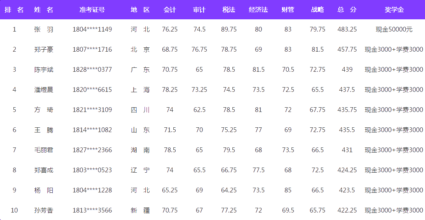This screenshot has width=425, height=220.
Task: Click the 总分 column header
Action: click(x=347, y=9)
